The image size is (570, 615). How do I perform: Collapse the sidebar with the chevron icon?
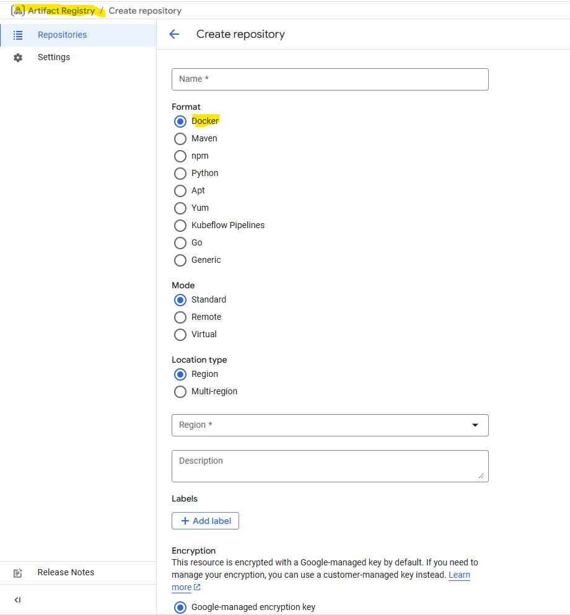17,600
